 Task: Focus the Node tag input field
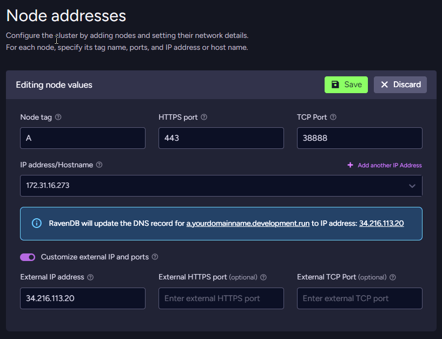click(x=83, y=138)
